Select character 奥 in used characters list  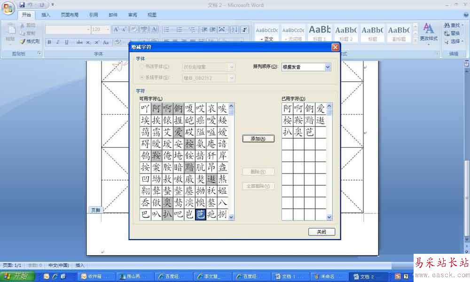tap(298, 132)
